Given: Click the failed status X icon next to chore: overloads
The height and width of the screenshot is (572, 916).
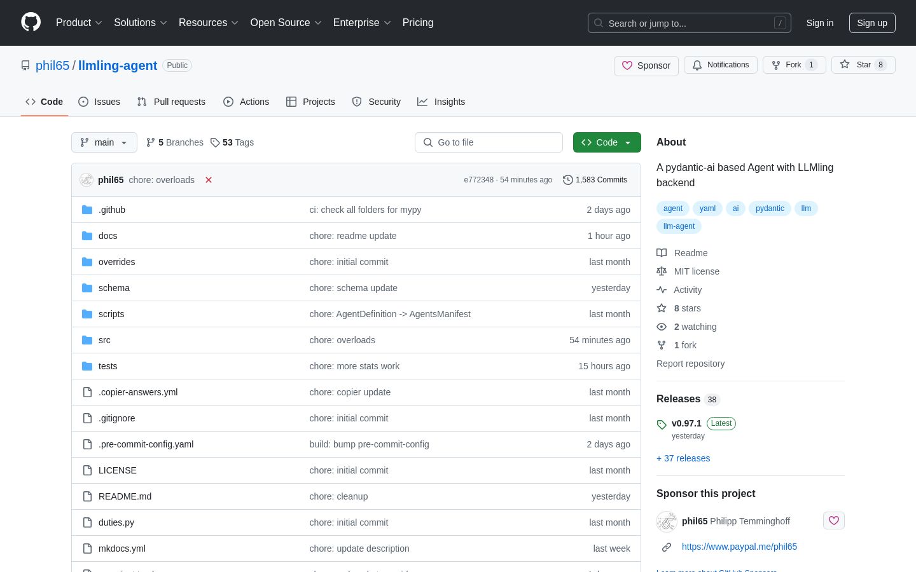Looking at the screenshot, I should [209, 180].
